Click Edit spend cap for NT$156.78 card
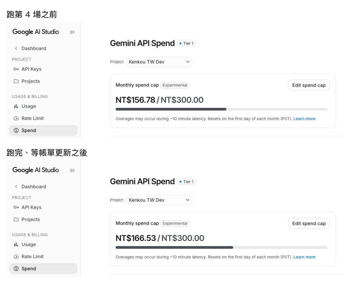The height and width of the screenshot is (284, 352). (x=309, y=85)
